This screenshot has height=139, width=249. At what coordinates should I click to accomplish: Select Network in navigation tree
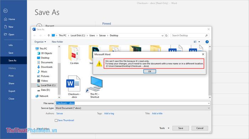pos(42,96)
